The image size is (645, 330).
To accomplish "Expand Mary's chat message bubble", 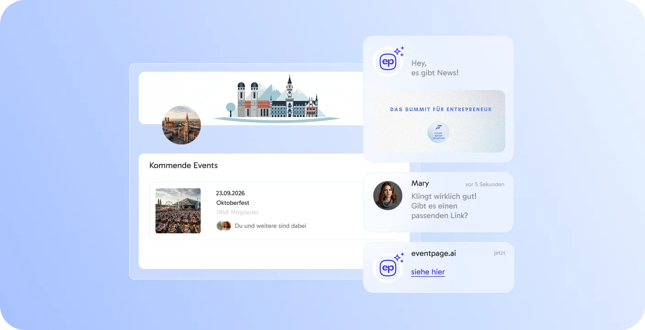I will click(x=439, y=206).
